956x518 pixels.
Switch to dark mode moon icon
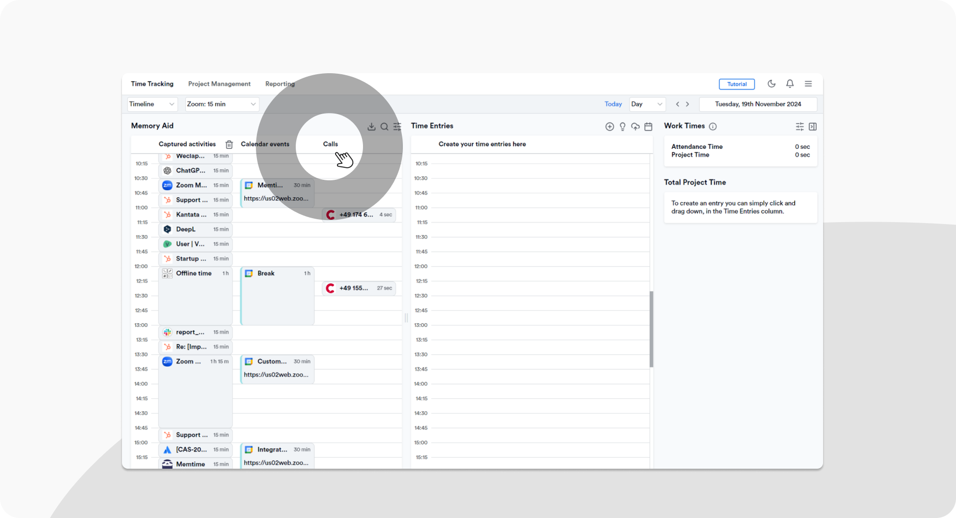coord(771,84)
